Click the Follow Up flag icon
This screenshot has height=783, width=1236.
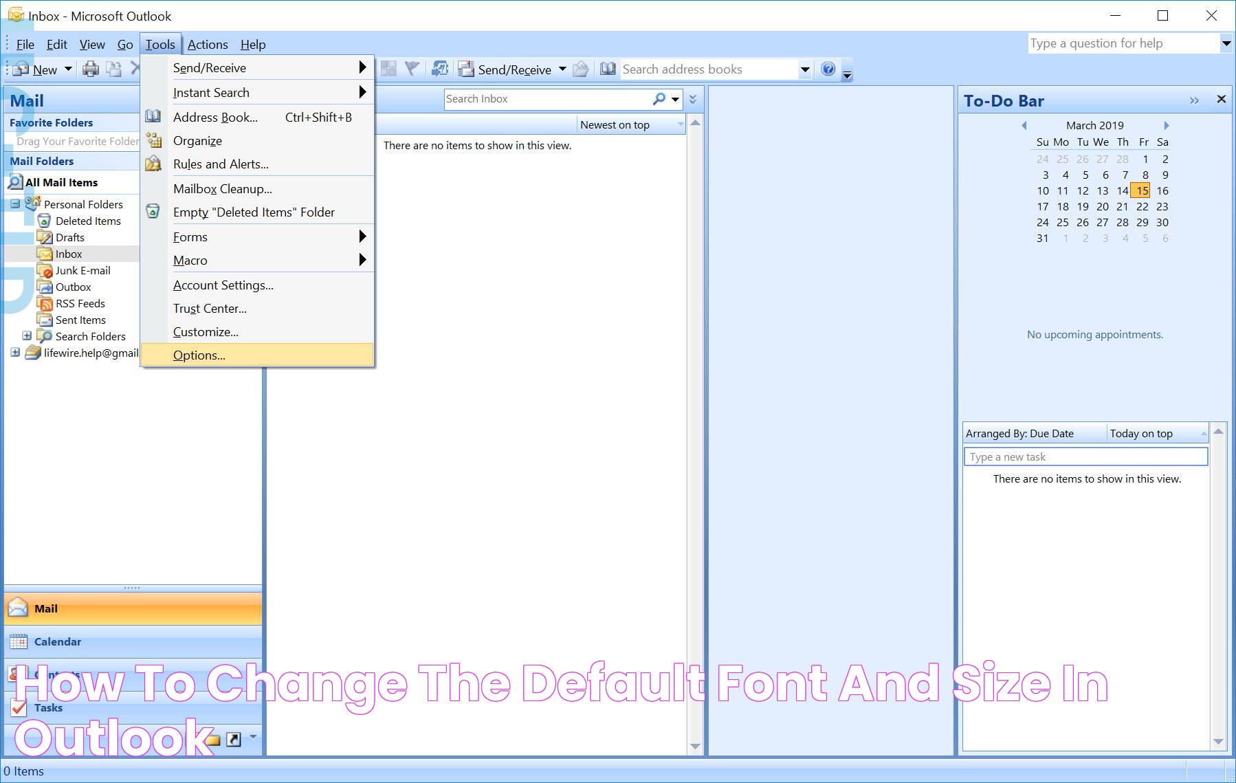pos(412,69)
